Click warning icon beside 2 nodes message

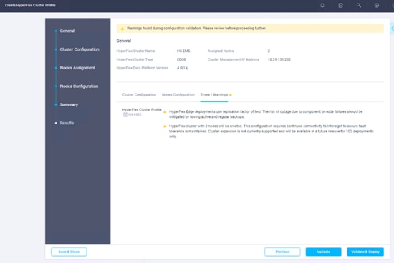(165, 126)
